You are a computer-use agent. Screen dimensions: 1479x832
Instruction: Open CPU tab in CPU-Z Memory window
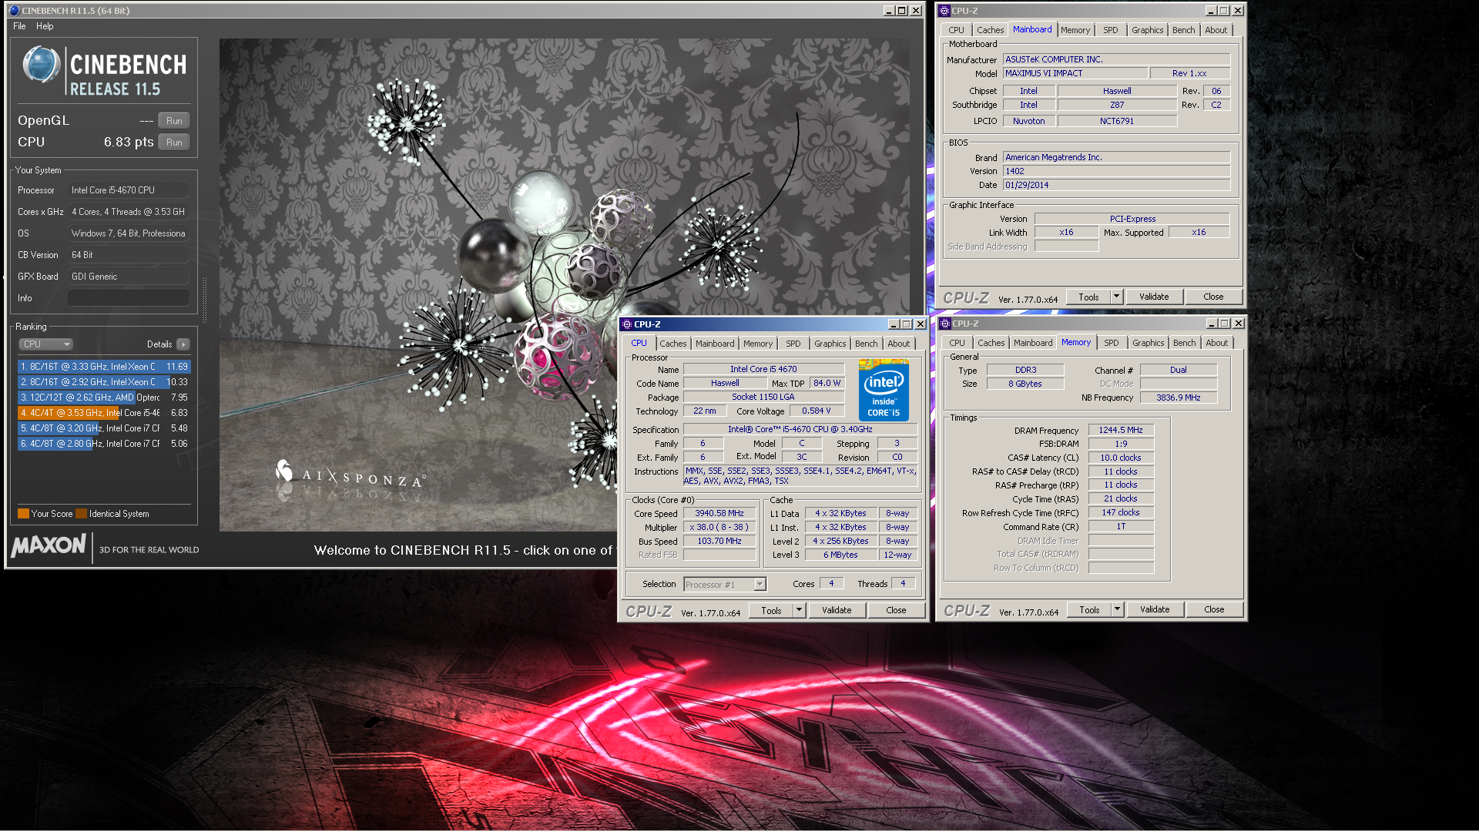[957, 343]
